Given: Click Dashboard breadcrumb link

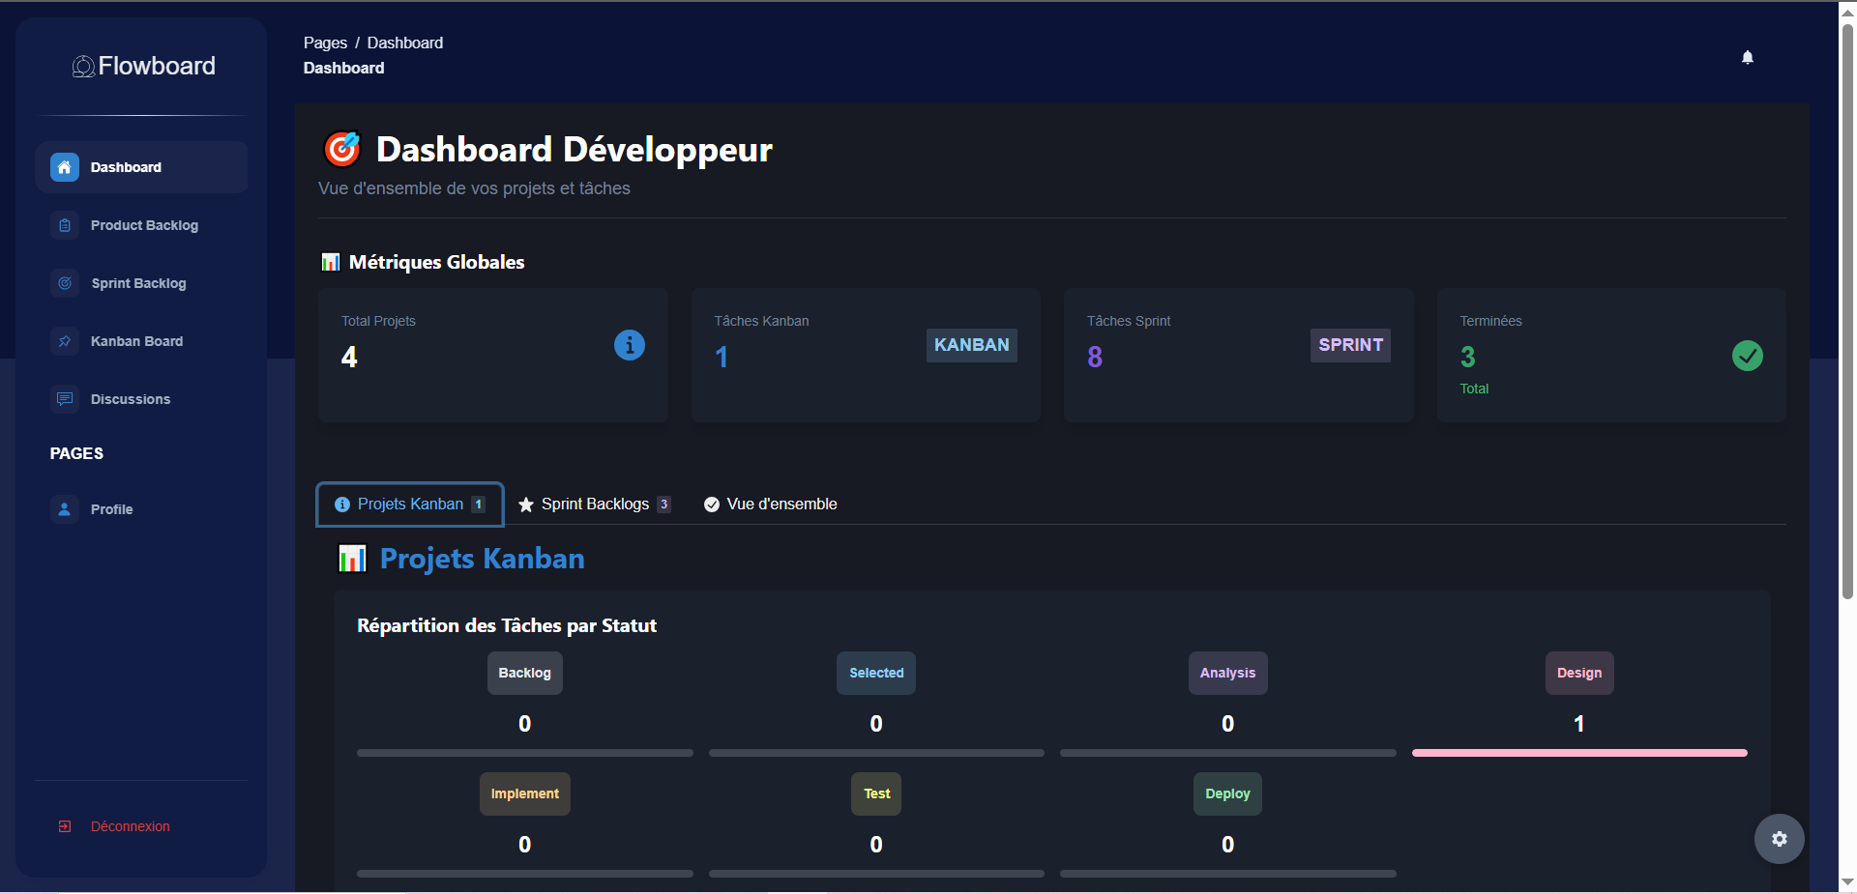Looking at the screenshot, I should (405, 43).
